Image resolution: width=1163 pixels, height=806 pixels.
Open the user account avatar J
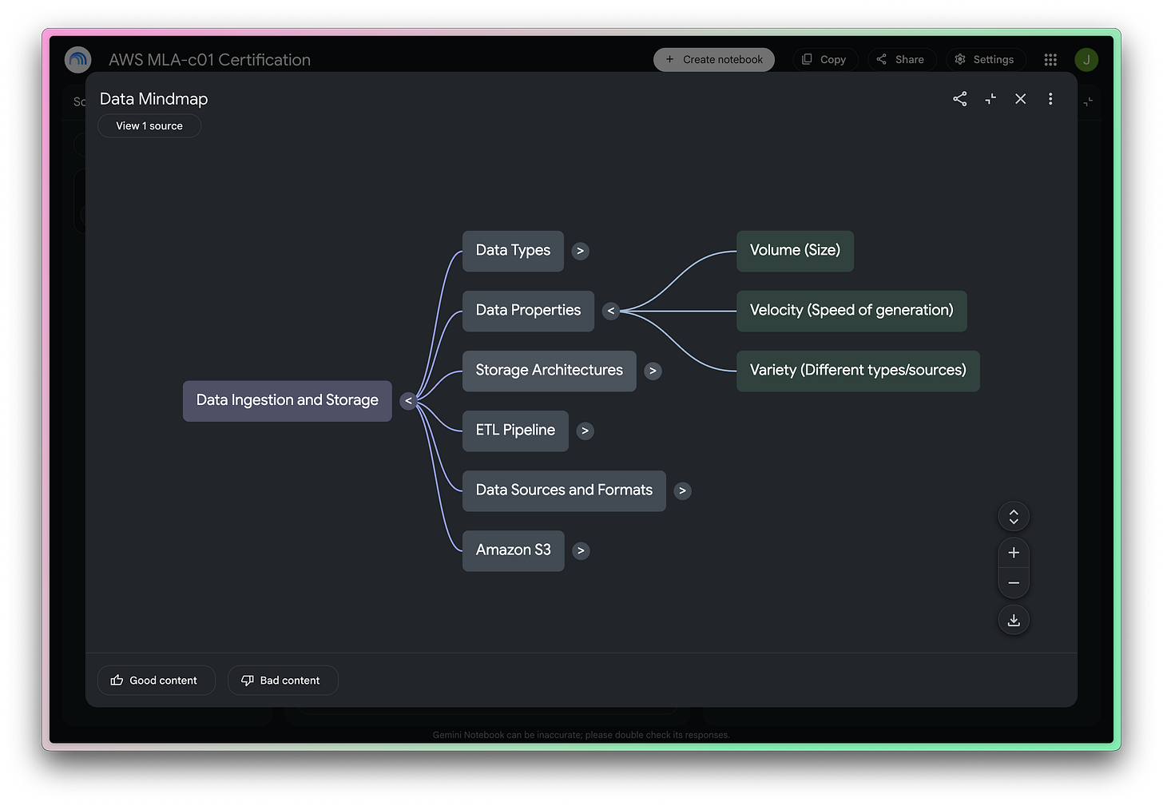pos(1086,60)
